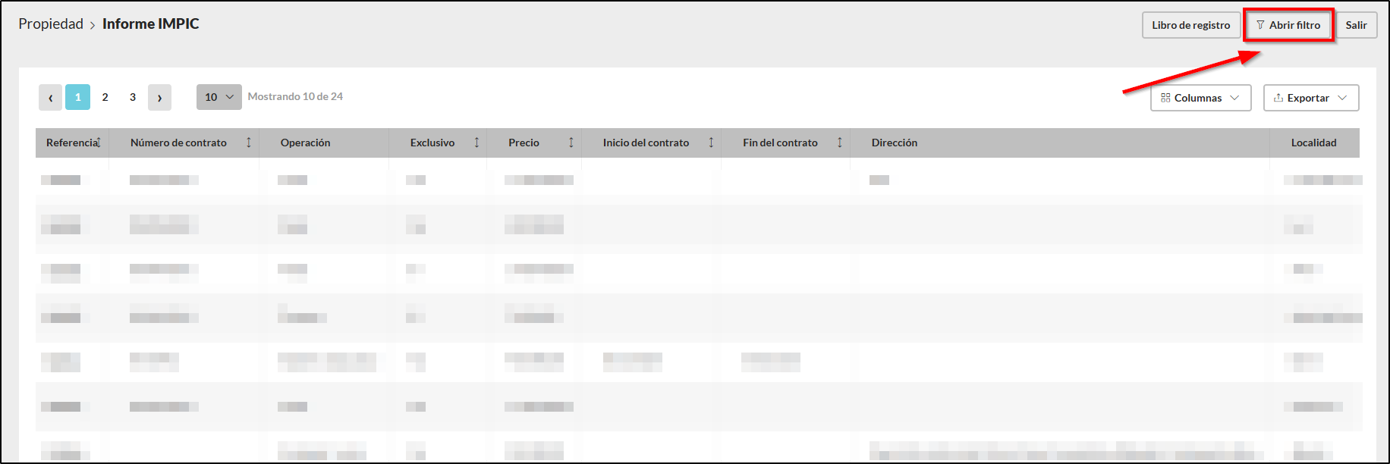Sort by Referencia column arrow icon

coord(99,143)
